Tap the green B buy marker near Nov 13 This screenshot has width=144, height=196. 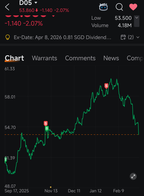click(x=47, y=129)
